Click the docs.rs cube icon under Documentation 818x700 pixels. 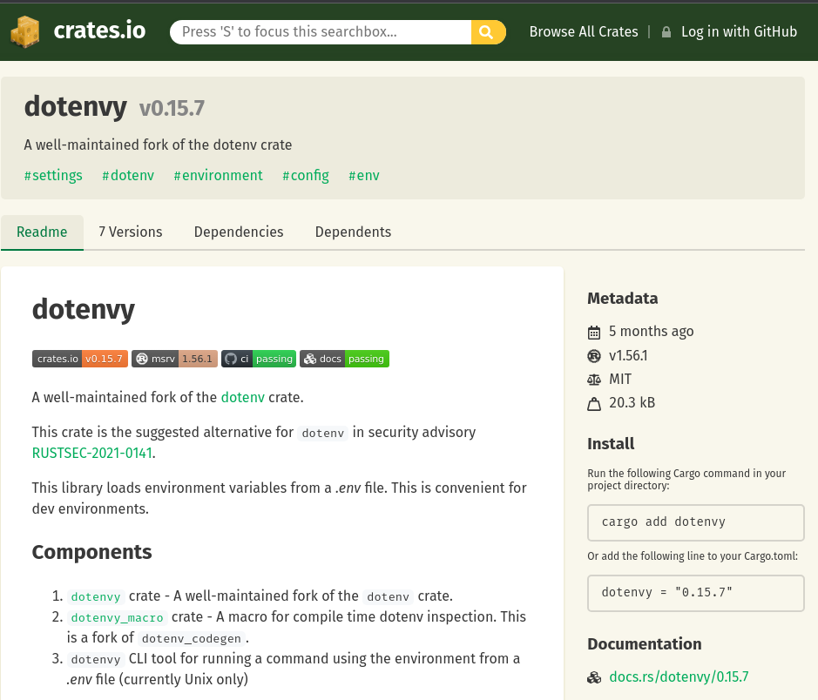pos(593,677)
